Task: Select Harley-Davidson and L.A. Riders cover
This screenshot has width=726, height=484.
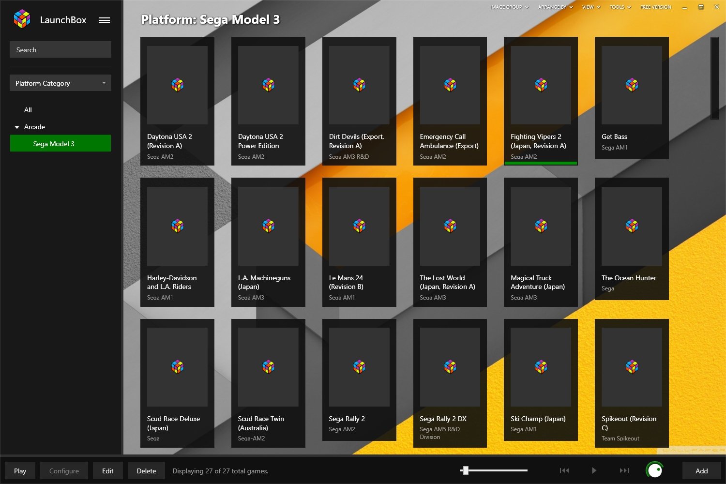Action: 177,226
